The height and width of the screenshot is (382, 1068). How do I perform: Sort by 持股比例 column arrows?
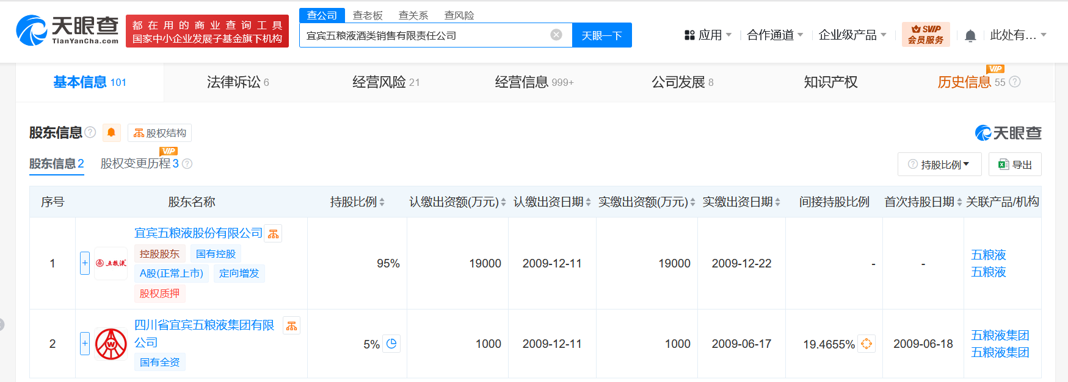point(382,202)
